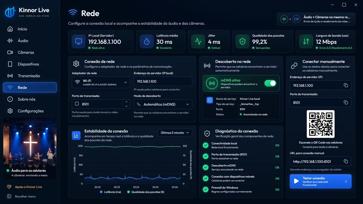Screen dimensions: 363x204
Task: Toggle Qualidade dos pacotes (%) legend entry
Action: [x=146, y=192]
